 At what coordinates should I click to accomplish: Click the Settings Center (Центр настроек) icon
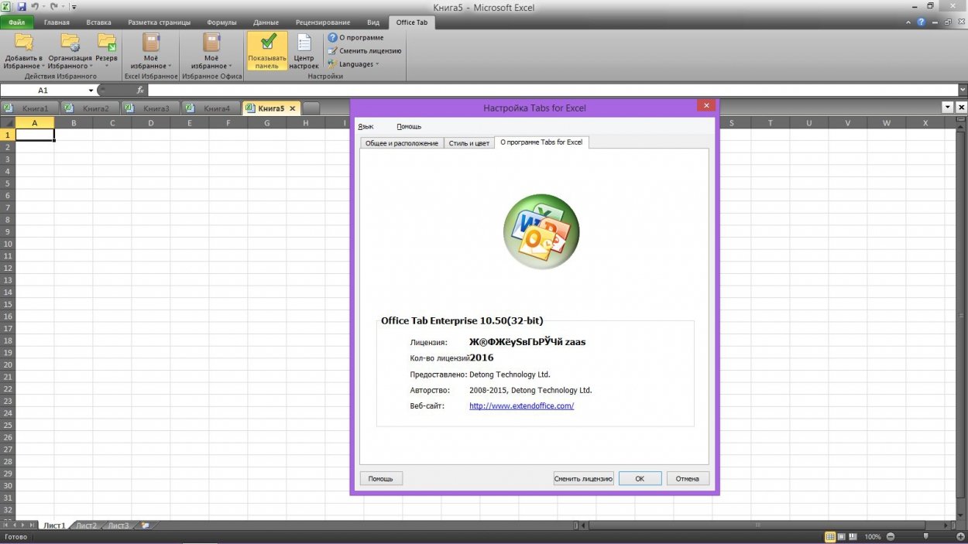point(304,43)
